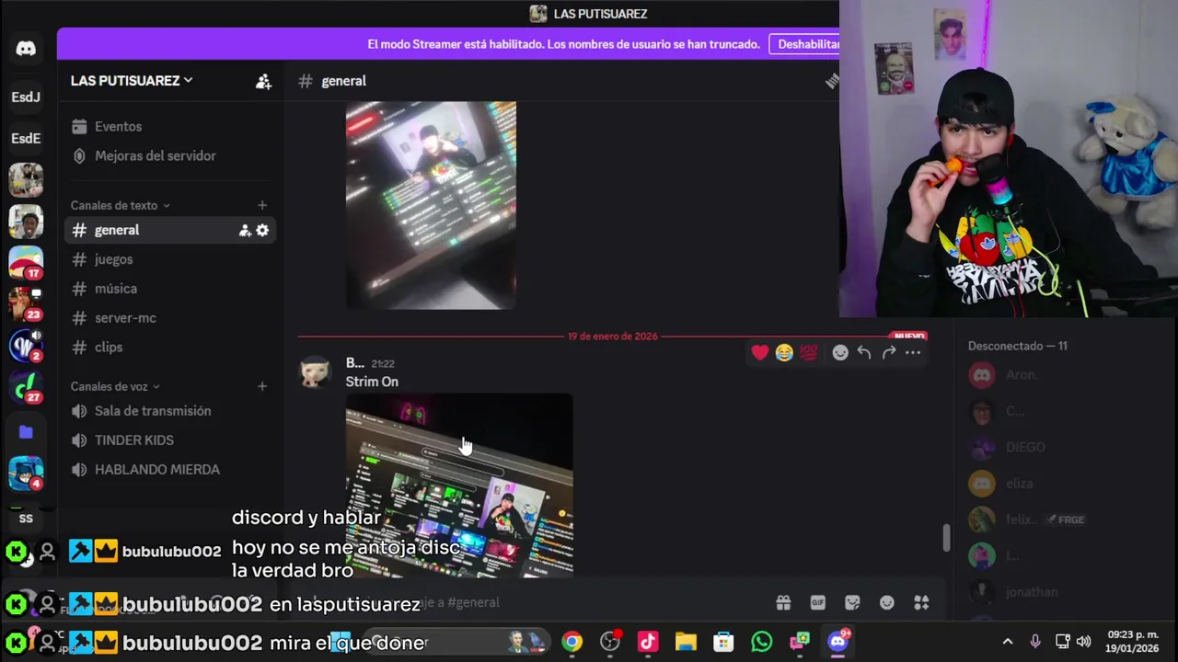Switch to the clips channel
Screen dimensions: 1178x662
click(170, 348)
